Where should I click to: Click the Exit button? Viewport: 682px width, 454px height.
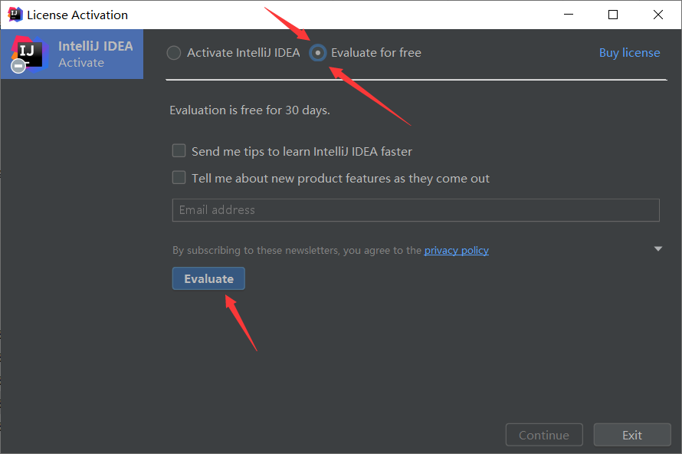[x=632, y=435]
